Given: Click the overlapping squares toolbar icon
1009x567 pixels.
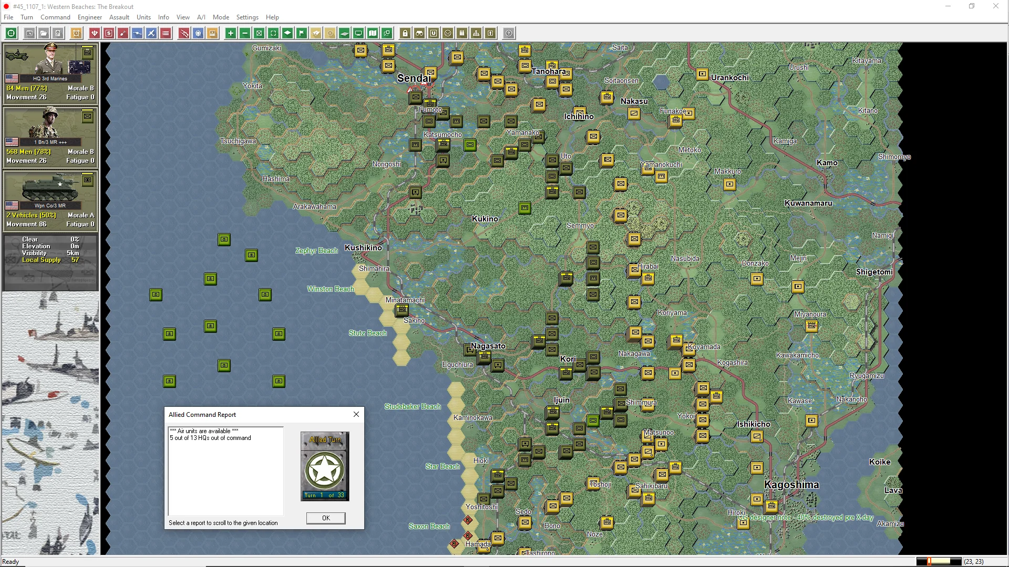Looking at the screenshot, I should pyautogui.click(x=387, y=33).
